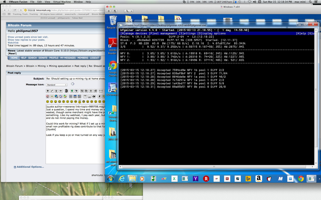
Task: Open the Virtual Machine menu
Action: pos(62,2)
